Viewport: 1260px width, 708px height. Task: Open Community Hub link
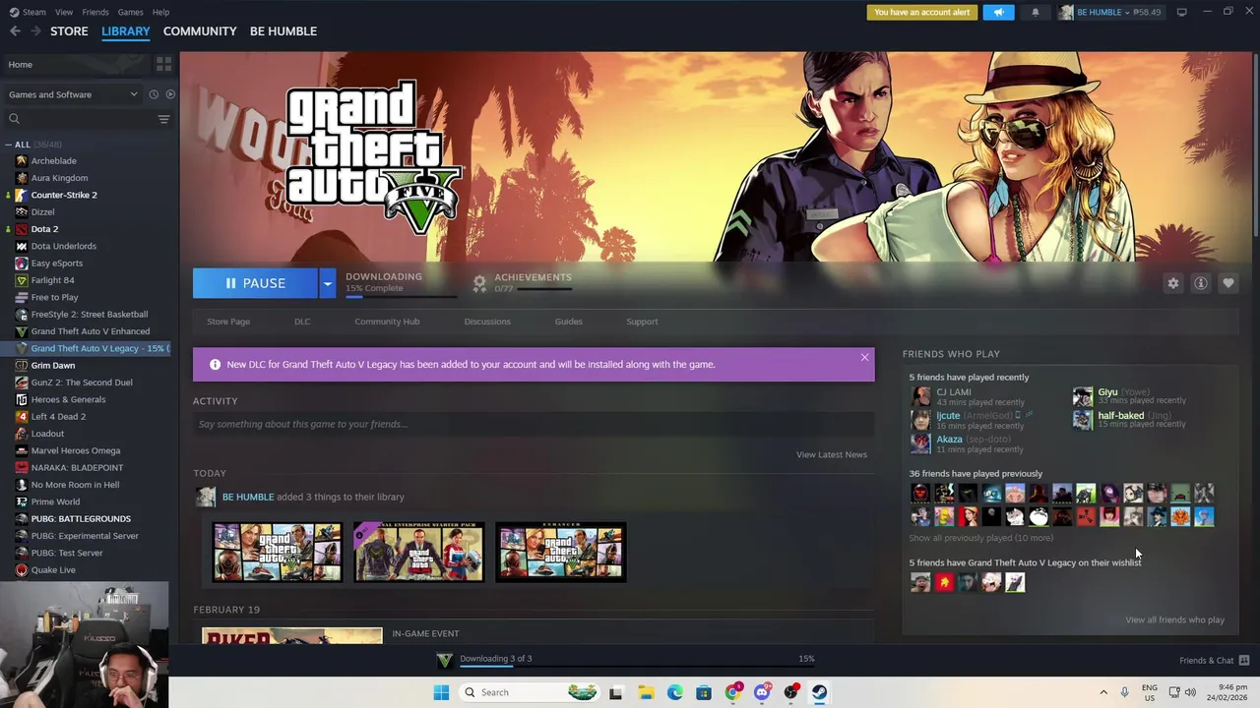coord(387,322)
